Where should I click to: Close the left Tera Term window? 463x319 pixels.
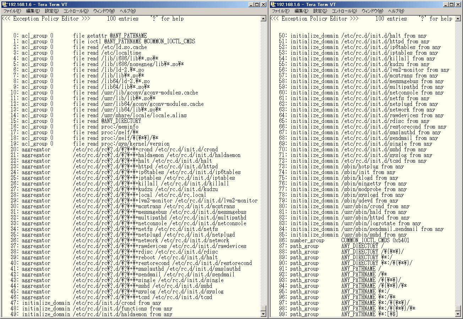tap(263, 4)
